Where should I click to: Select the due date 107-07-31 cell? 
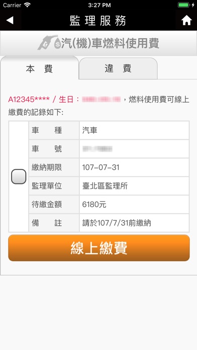point(134,167)
